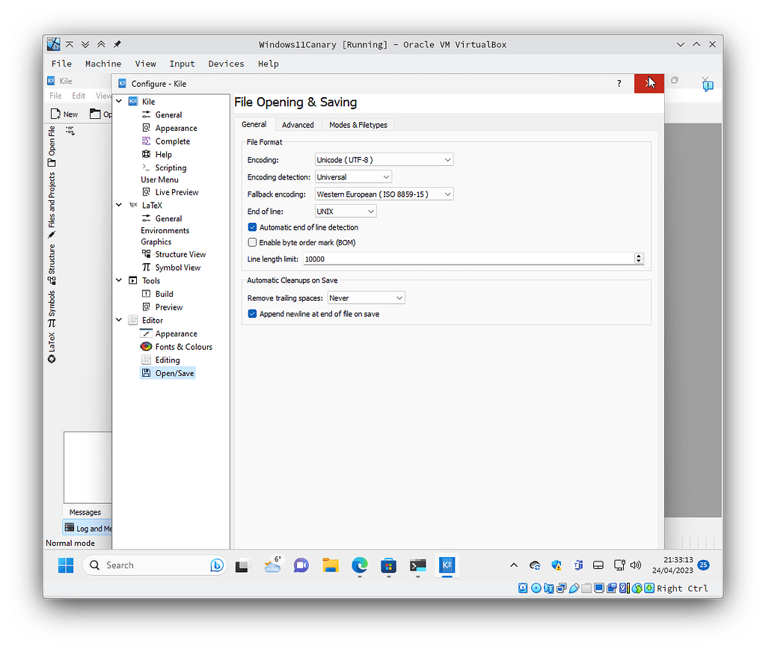Viewport: 766px width, 649px height.
Task: Click the help question mark button
Action: tap(619, 83)
